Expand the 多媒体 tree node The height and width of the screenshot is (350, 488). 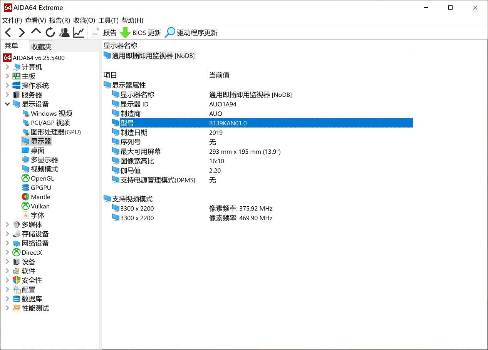pos(7,224)
